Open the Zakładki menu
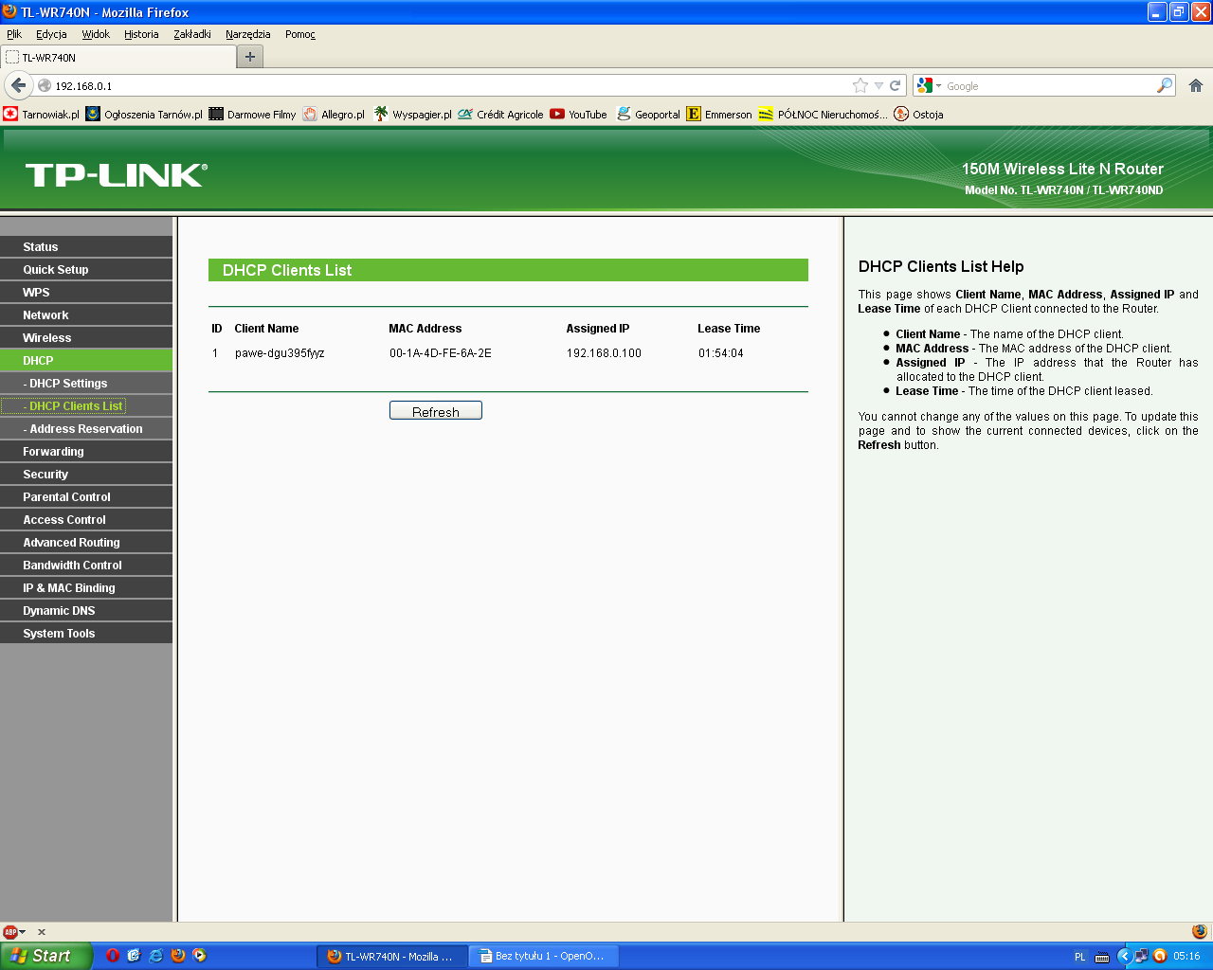Viewport: 1213px width, 970px height. (x=191, y=34)
